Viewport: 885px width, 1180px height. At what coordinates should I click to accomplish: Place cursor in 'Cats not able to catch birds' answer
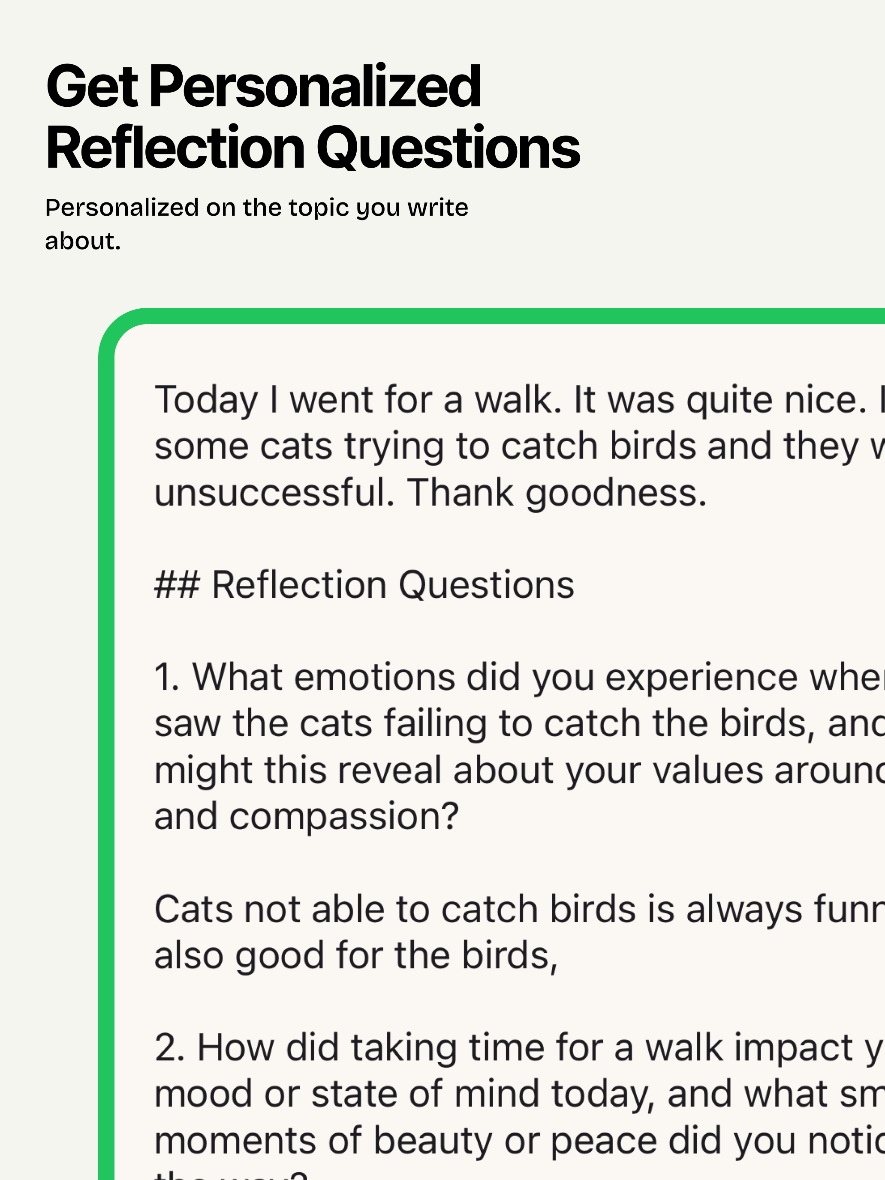[519, 909]
